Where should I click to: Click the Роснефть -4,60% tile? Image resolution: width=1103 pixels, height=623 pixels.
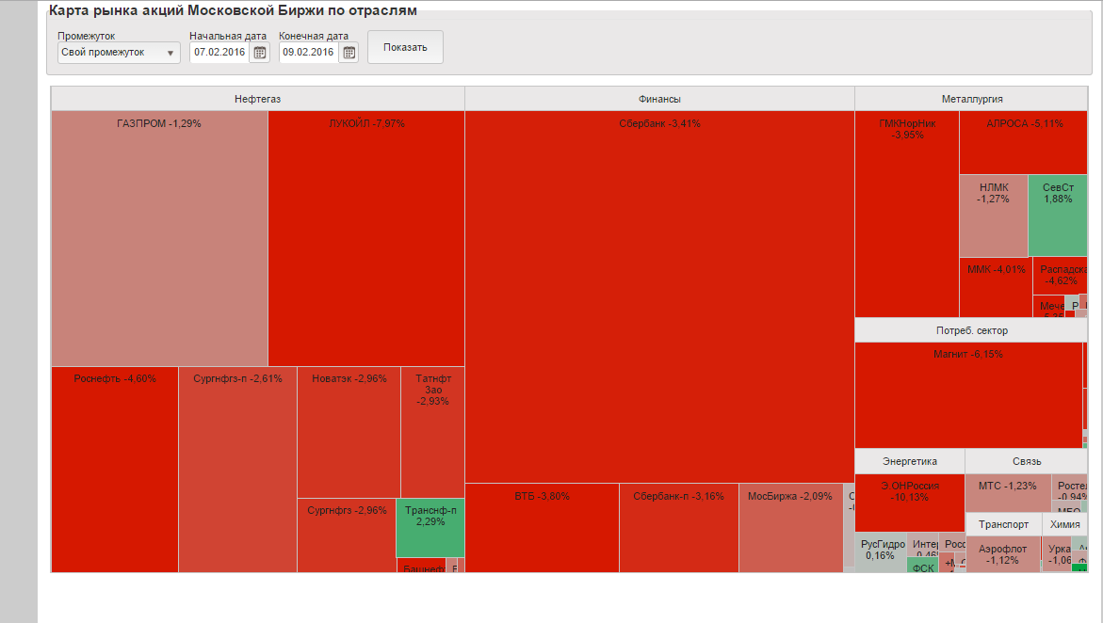(x=115, y=470)
